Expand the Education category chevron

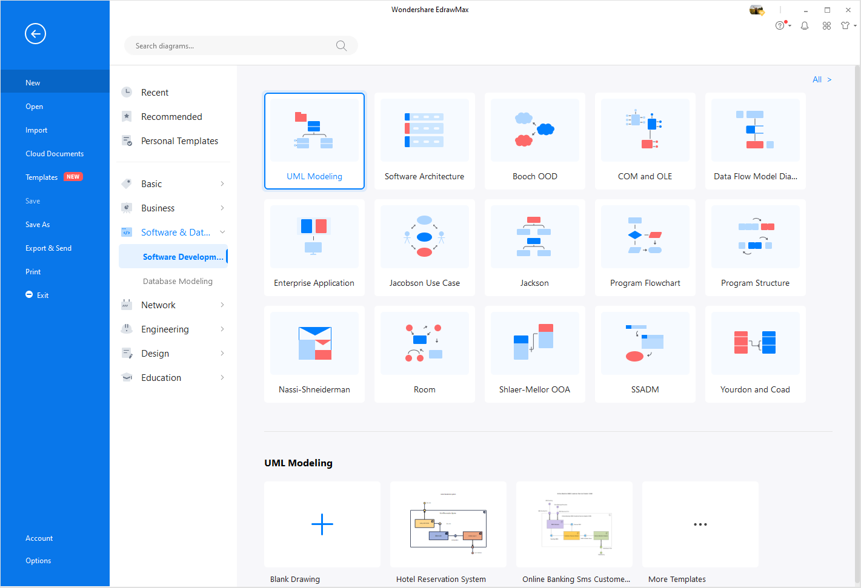pos(222,377)
